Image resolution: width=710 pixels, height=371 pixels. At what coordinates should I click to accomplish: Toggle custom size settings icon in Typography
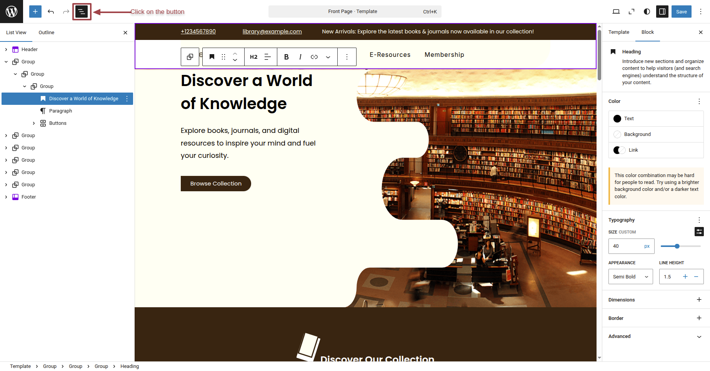pos(699,232)
